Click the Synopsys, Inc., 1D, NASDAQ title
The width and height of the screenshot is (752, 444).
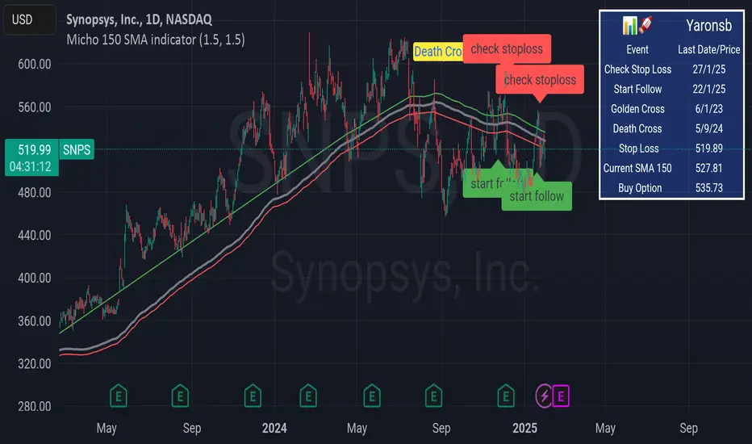click(x=139, y=19)
